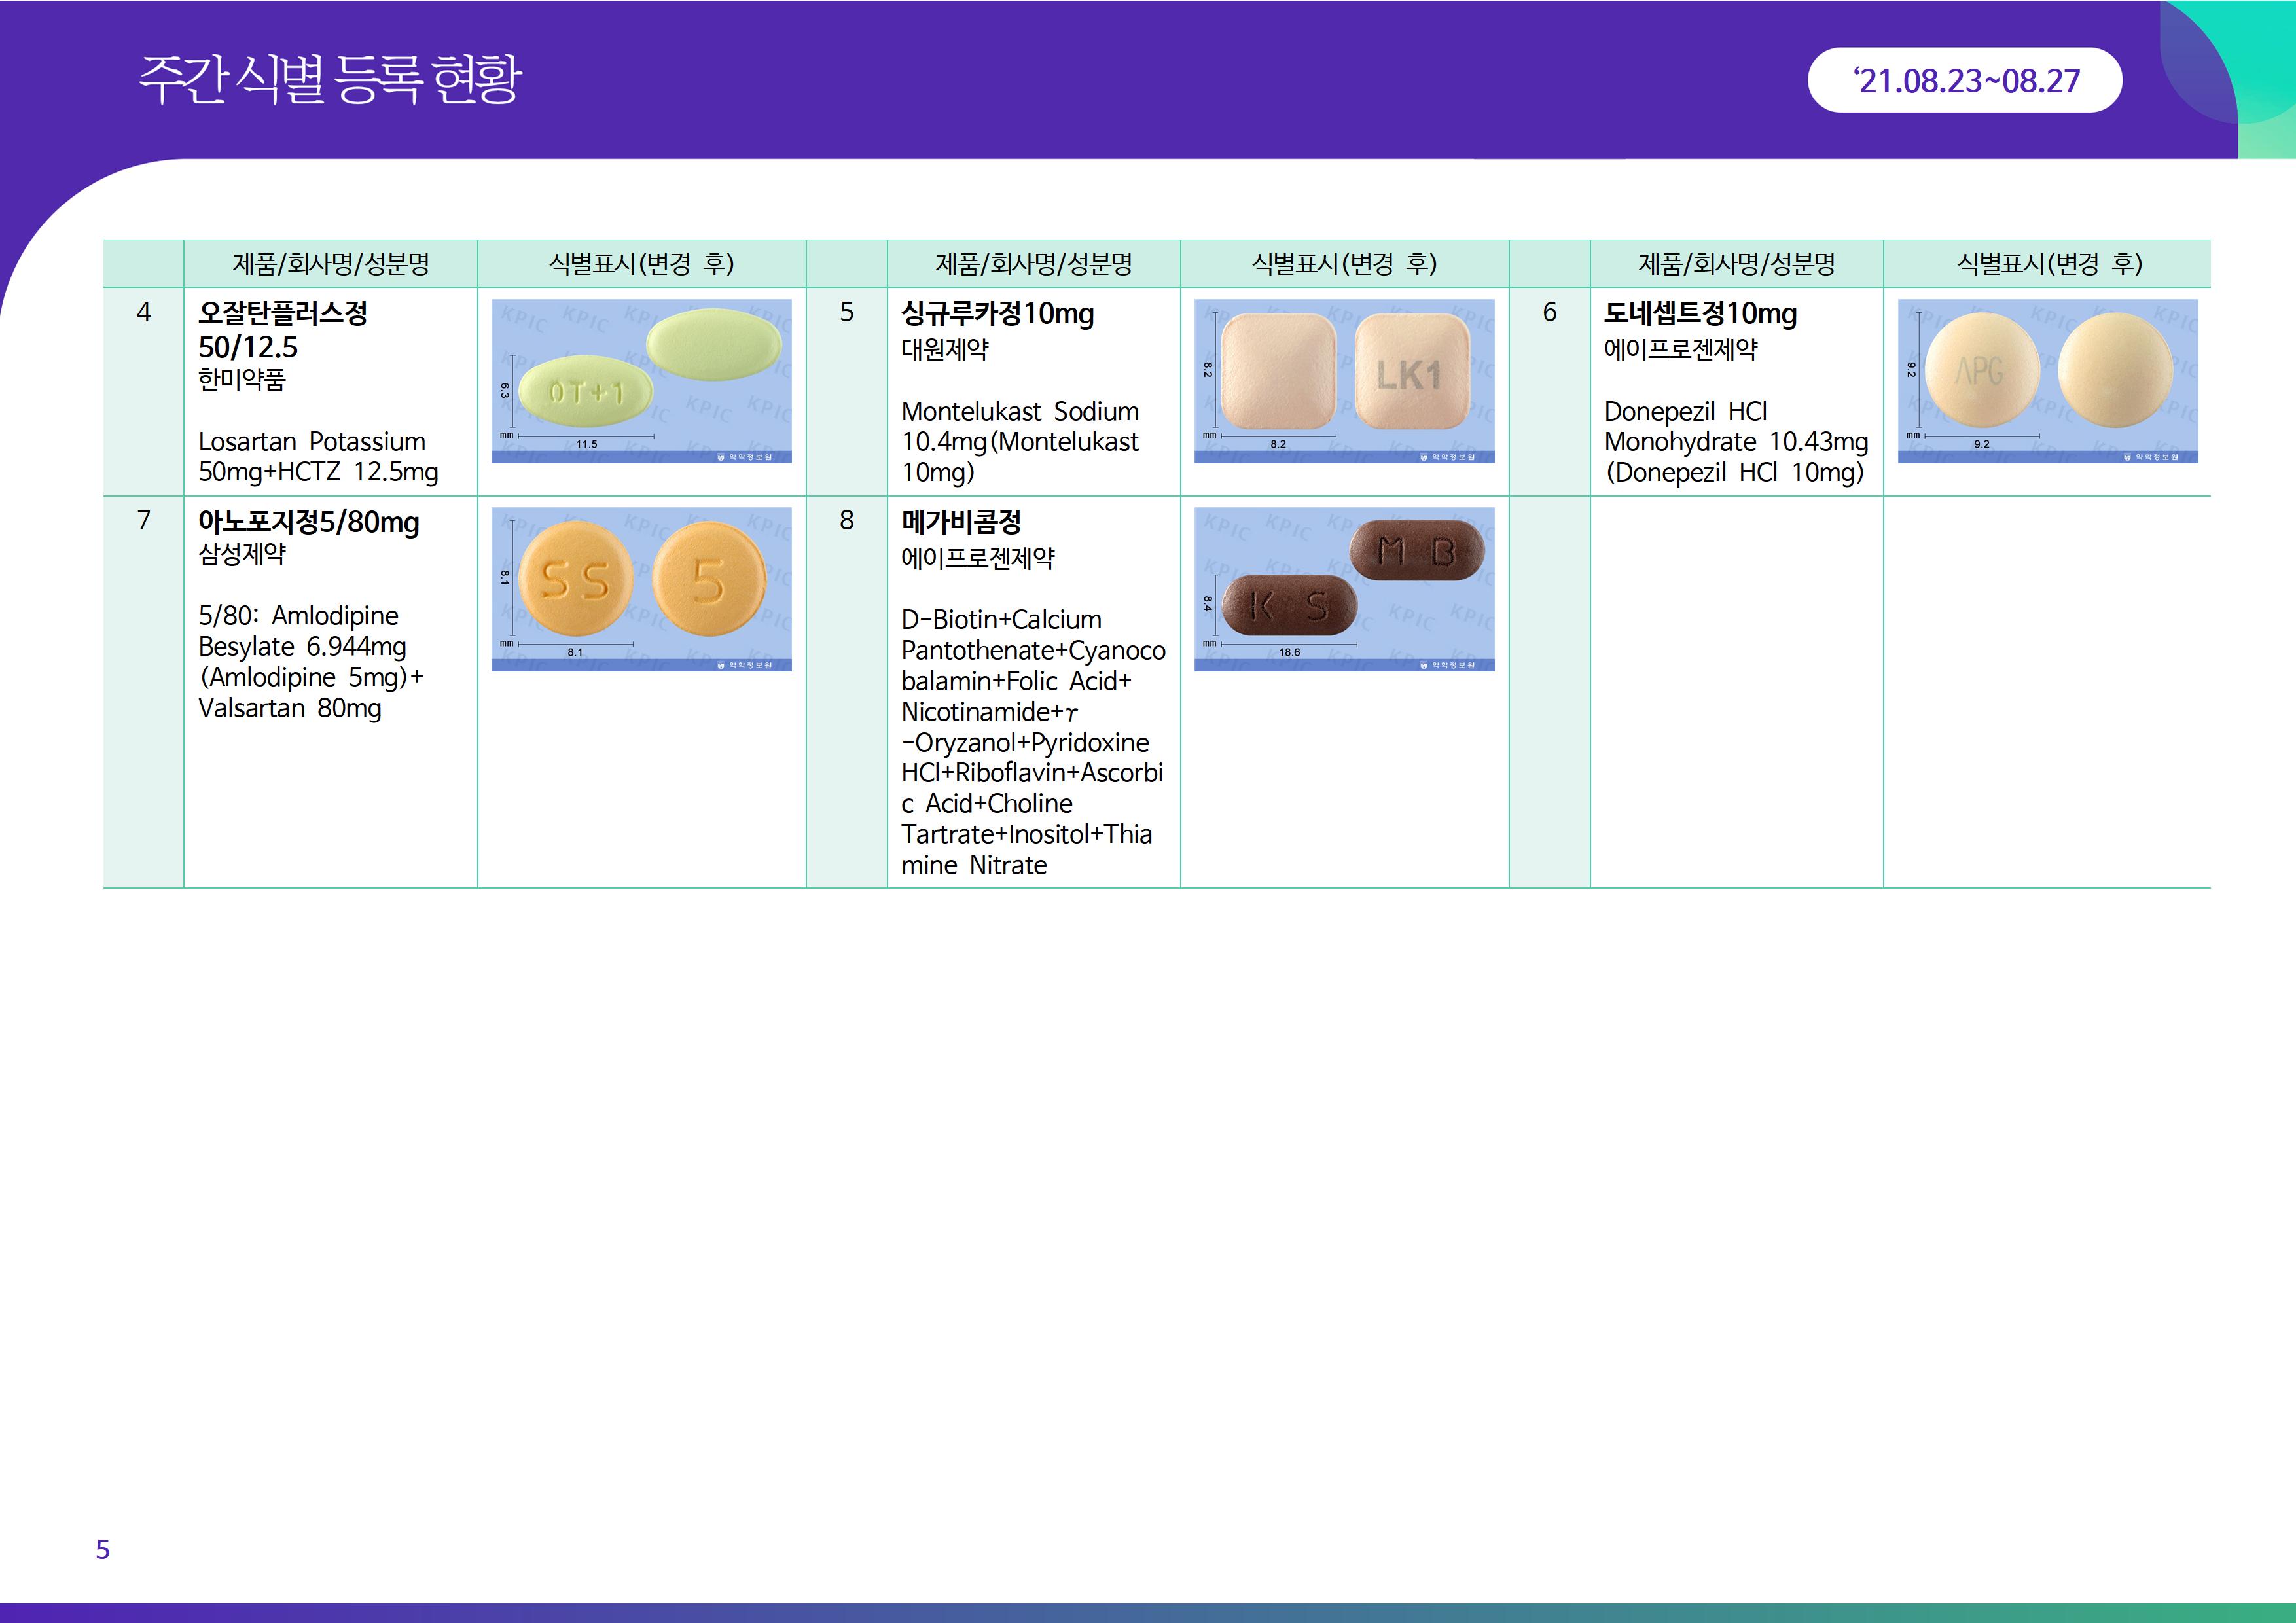Viewport: 2296px width, 1623px height.
Task: Select product name 싱규루카정10mg
Action: tap(997, 314)
